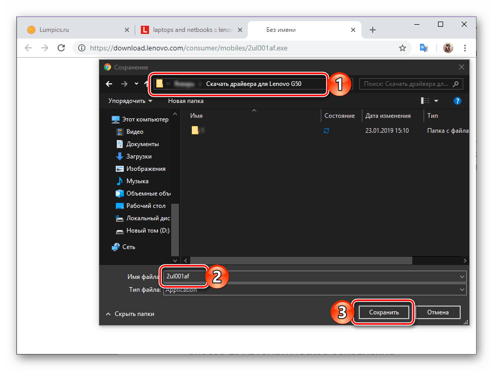
Task: Go forward in the browser history
Action: click(x=45, y=48)
